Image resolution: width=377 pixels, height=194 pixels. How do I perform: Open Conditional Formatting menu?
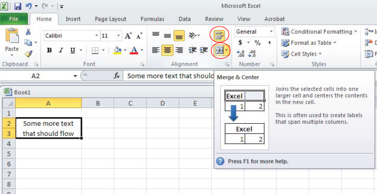tap(319, 32)
